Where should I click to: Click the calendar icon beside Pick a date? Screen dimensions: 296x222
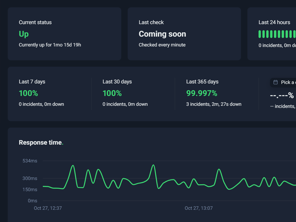[x=276, y=82]
